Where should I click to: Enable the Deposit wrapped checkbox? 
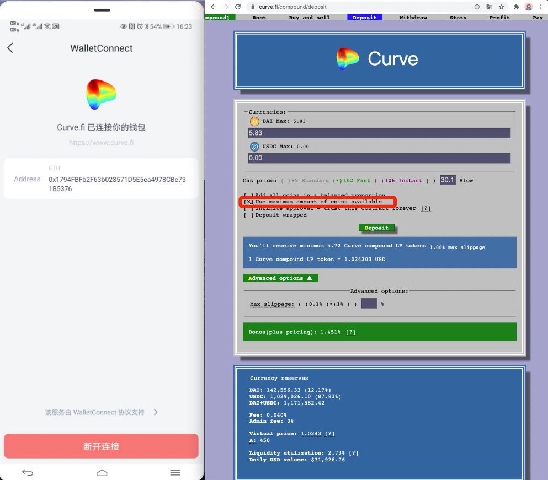[x=248, y=215]
